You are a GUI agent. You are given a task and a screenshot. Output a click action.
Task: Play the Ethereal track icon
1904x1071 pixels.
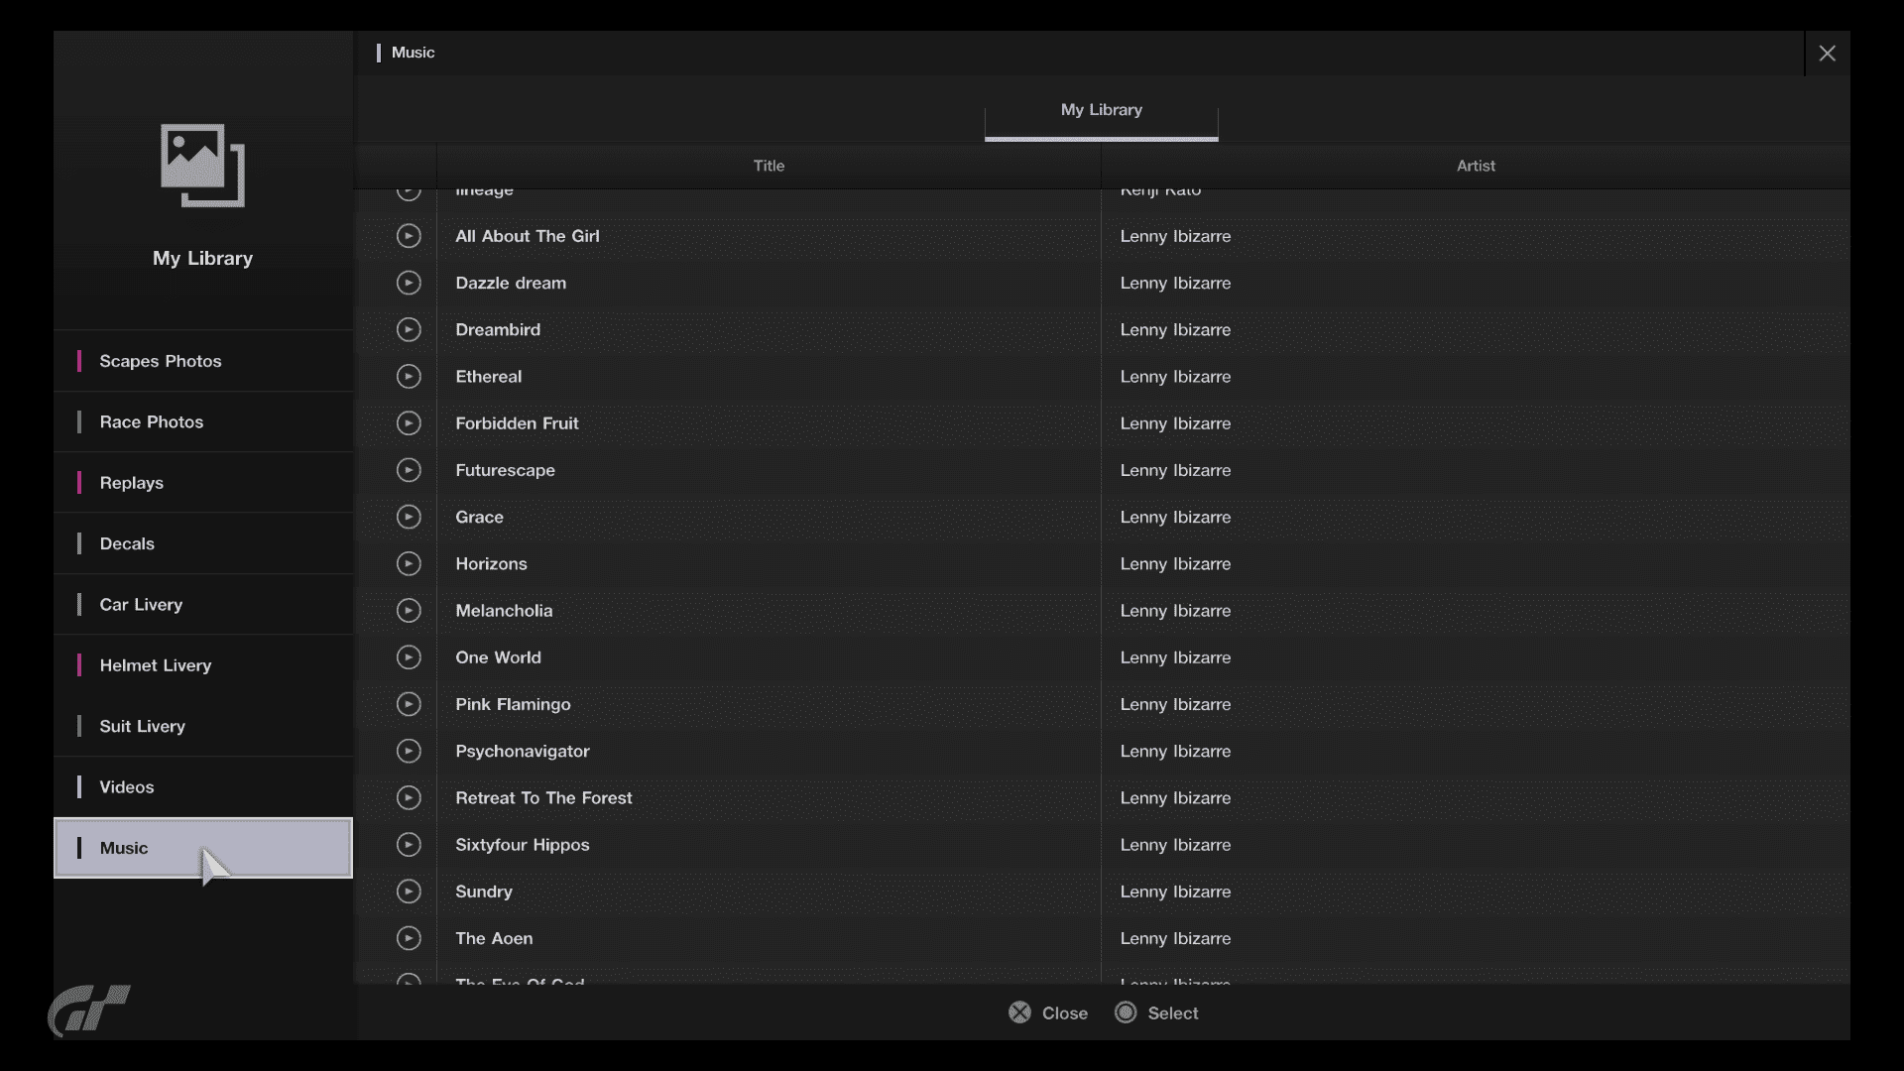coord(409,377)
